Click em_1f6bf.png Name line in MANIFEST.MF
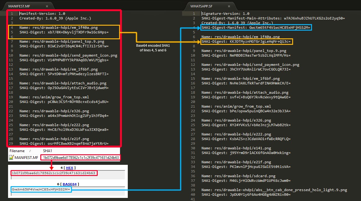The width and height of the screenshot is (361, 201). click(x=59, y=69)
